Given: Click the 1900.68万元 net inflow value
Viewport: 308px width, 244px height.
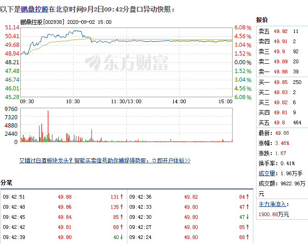Looking at the screenshot, I should click(x=274, y=214).
